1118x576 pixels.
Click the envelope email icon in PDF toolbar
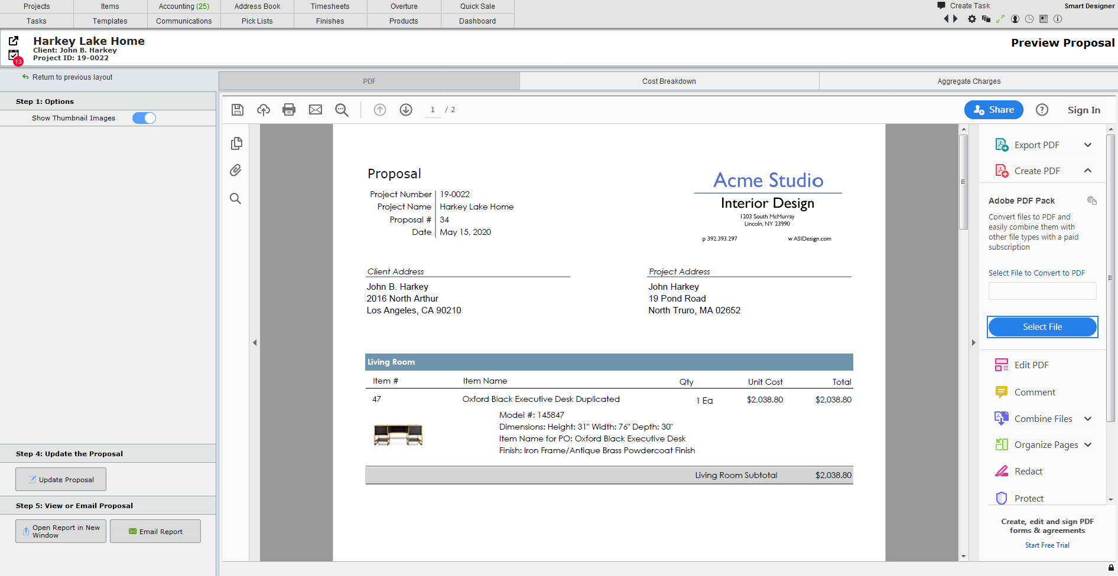click(x=316, y=110)
